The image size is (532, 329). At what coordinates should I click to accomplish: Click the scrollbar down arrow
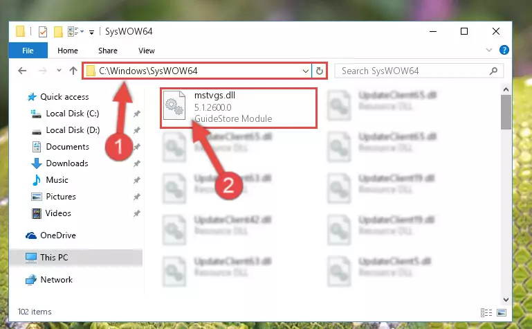coord(506,299)
